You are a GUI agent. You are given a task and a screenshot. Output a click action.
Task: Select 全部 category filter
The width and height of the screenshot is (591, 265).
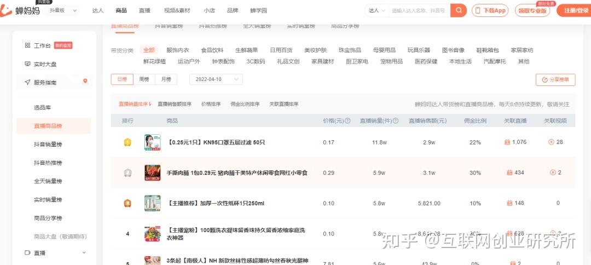(149, 50)
